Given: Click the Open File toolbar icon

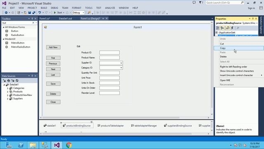Looking at the screenshot, I should click(x=25, y=13).
